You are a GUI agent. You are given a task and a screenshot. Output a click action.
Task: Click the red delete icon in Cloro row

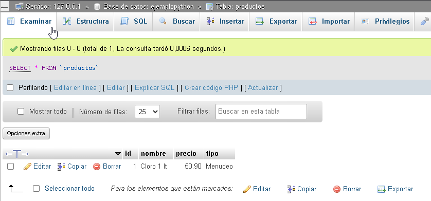(97, 167)
